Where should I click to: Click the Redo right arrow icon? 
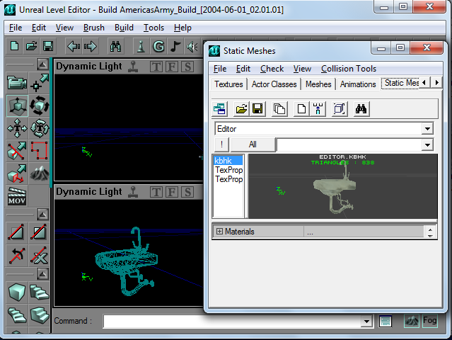coord(91,46)
